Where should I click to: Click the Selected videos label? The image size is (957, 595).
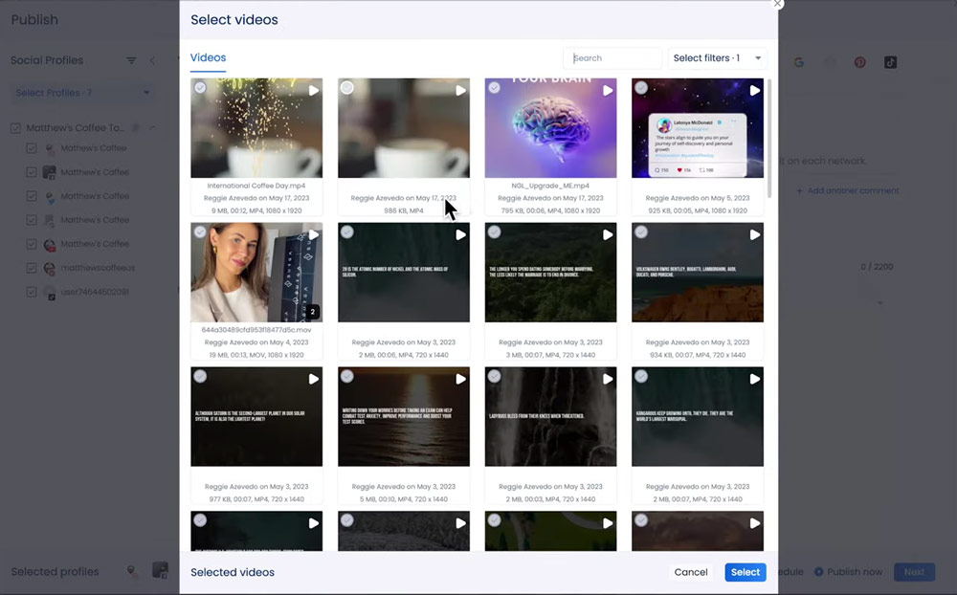pyautogui.click(x=233, y=572)
